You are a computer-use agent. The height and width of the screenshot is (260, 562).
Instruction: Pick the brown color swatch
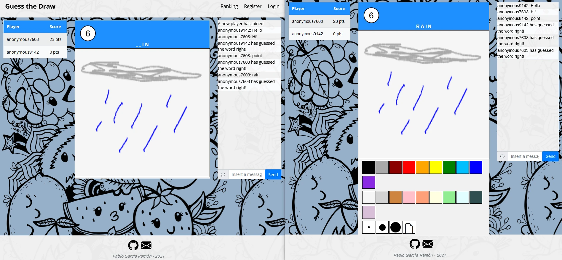pyautogui.click(x=395, y=197)
